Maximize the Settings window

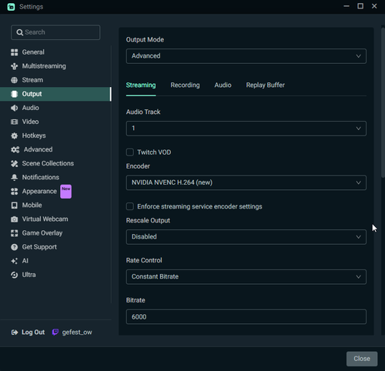click(360, 6)
